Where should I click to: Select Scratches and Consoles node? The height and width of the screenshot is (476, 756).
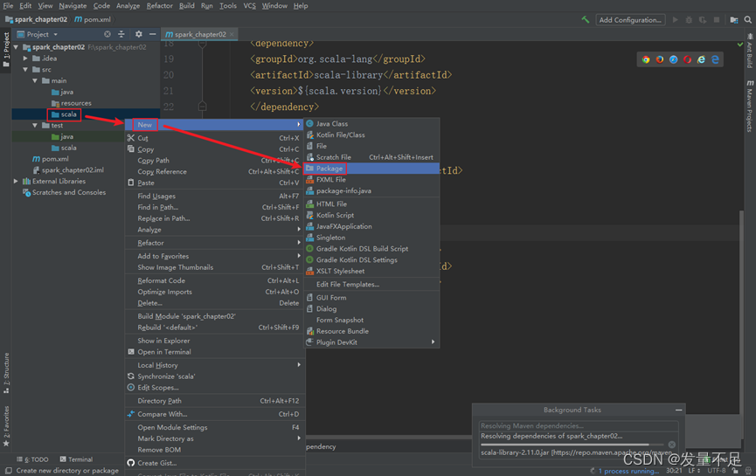64,192
